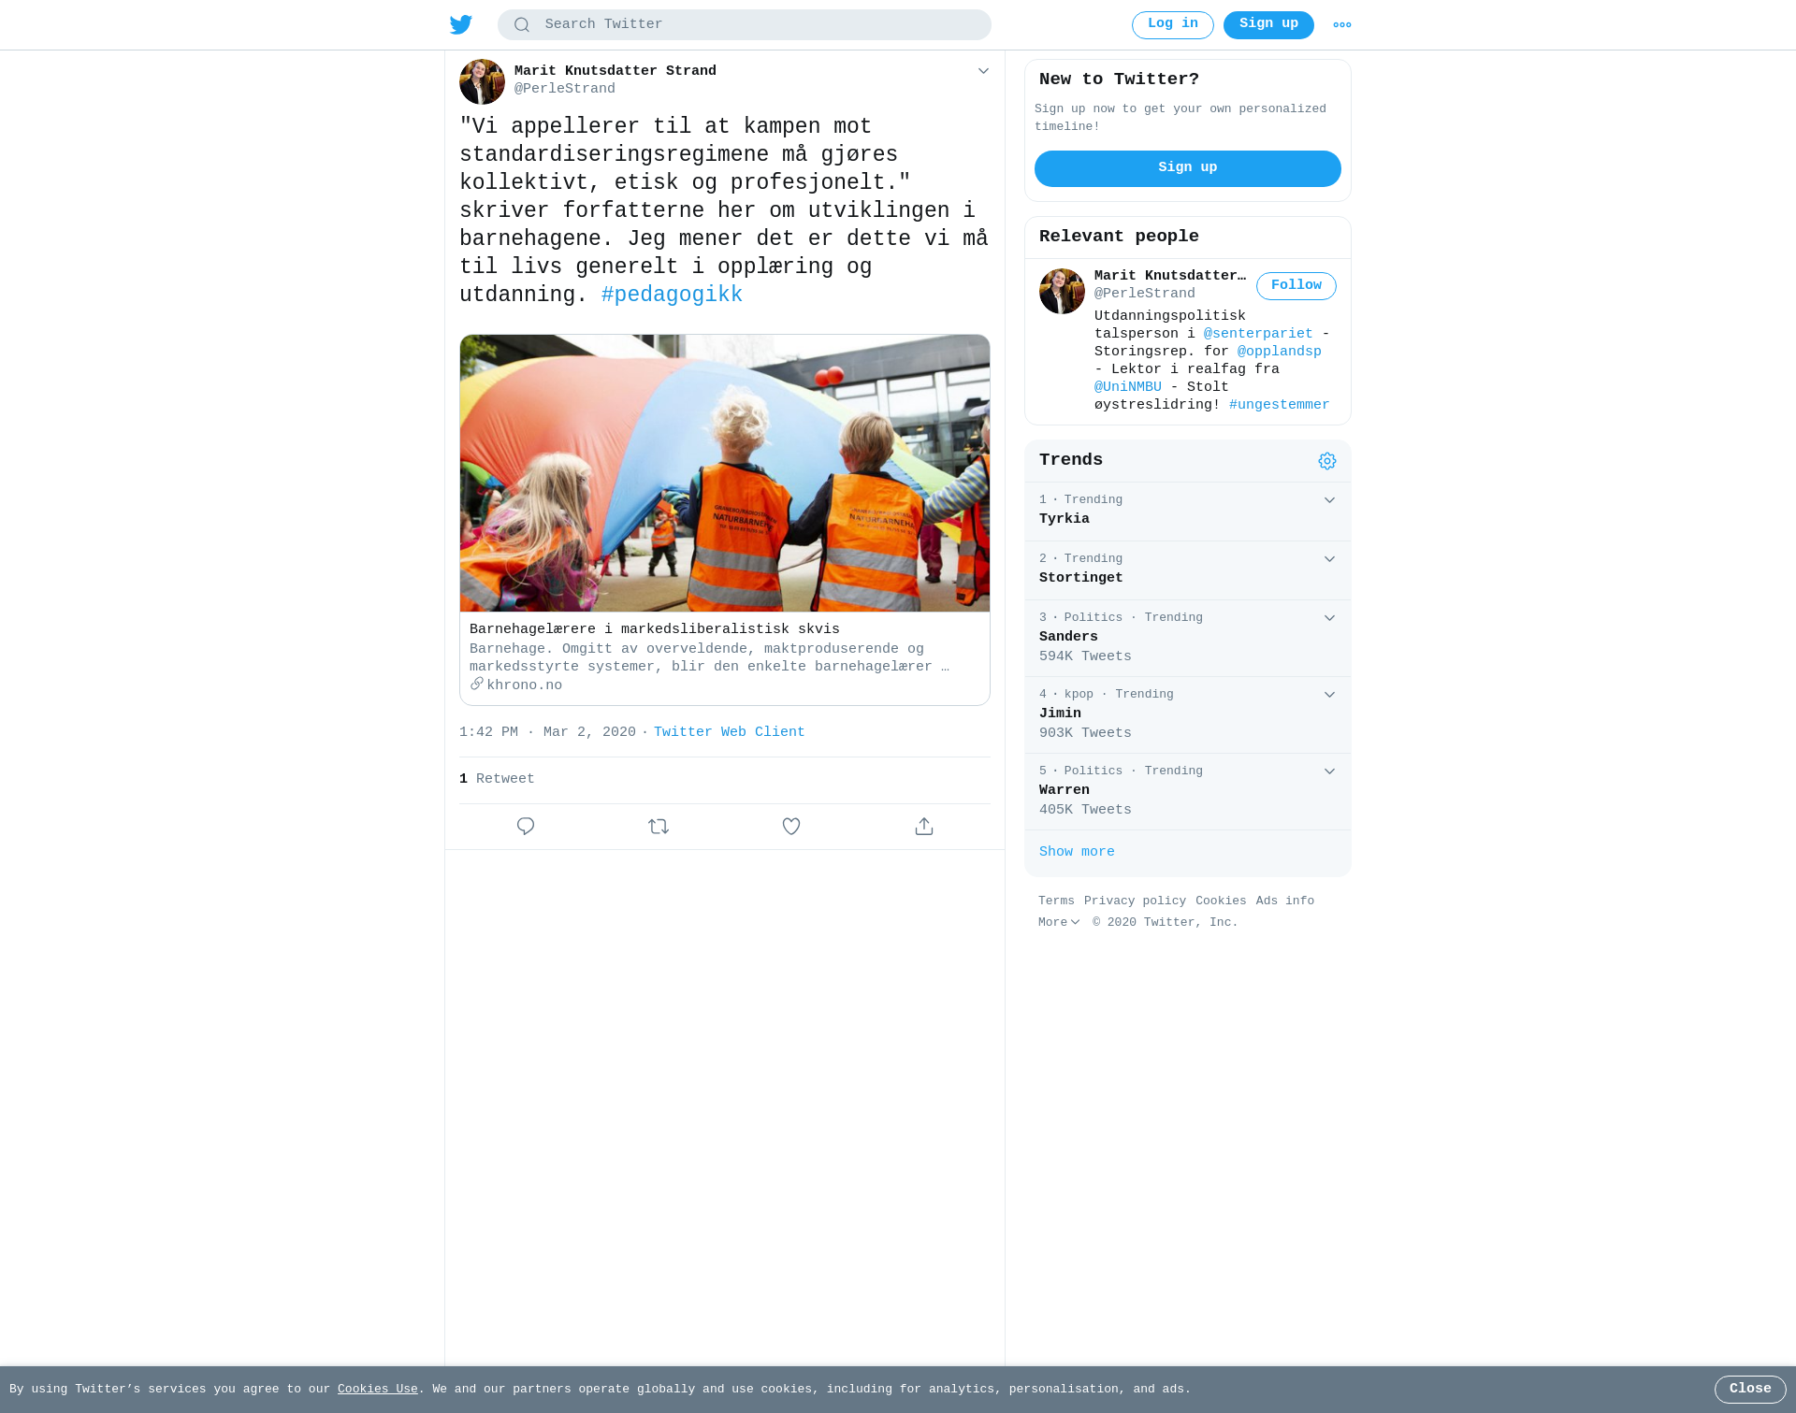Click the Log in button

click(1172, 25)
